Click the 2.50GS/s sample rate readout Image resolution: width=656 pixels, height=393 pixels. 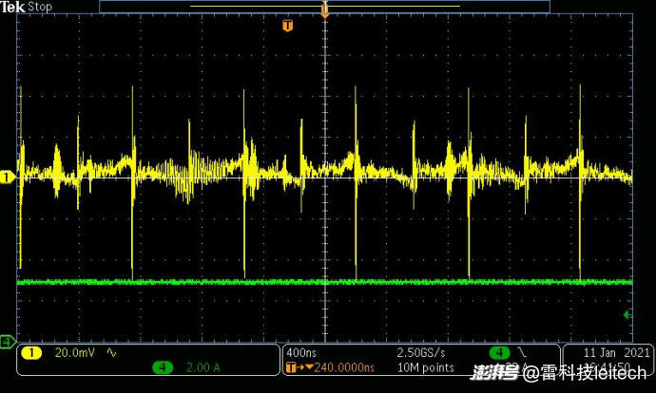(x=422, y=353)
